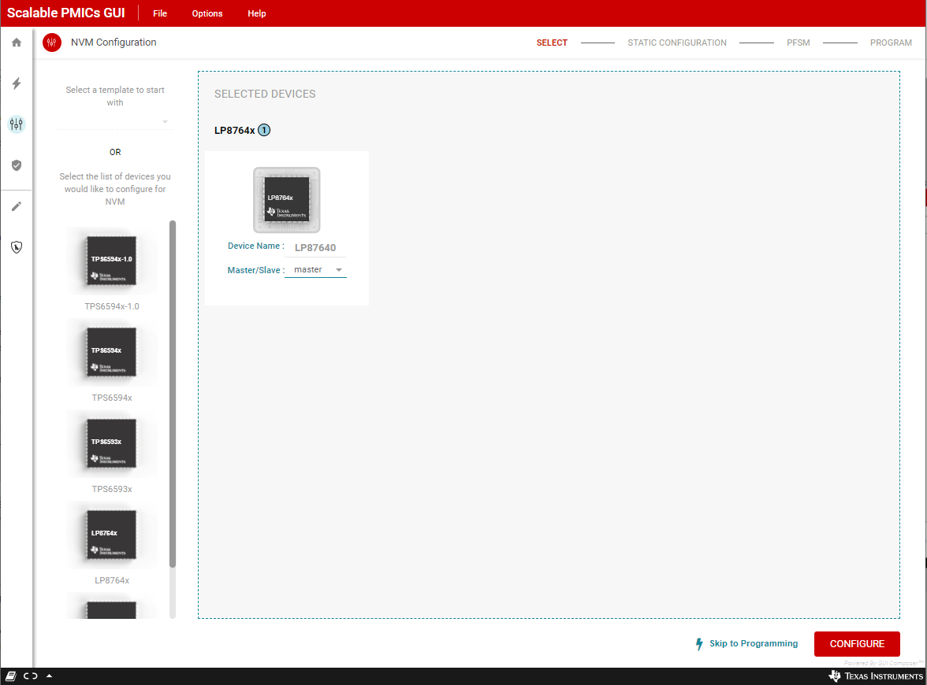
Task: Expand status bar with up arrow
Action: click(x=50, y=676)
